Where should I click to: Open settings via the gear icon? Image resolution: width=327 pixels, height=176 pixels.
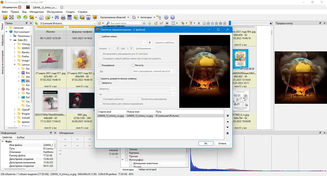(166, 17)
